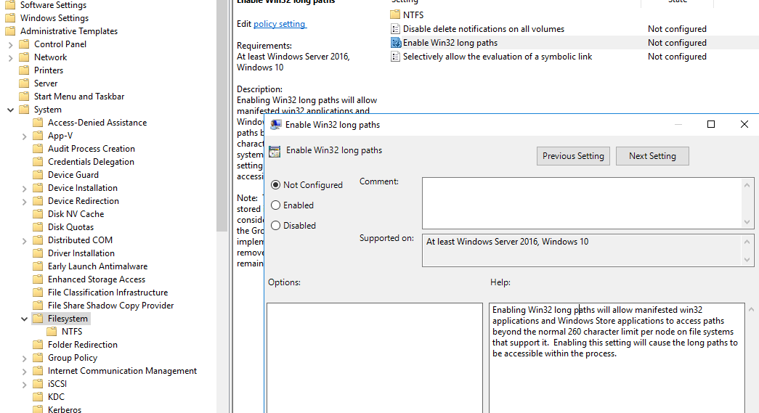
Task: Expand the Control Panel tree node
Action: pyautogui.click(x=11, y=44)
